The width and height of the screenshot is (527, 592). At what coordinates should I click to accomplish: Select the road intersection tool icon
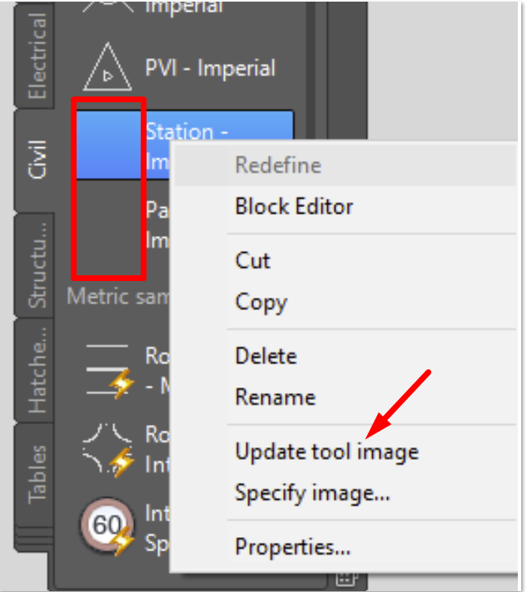[108, 448]
